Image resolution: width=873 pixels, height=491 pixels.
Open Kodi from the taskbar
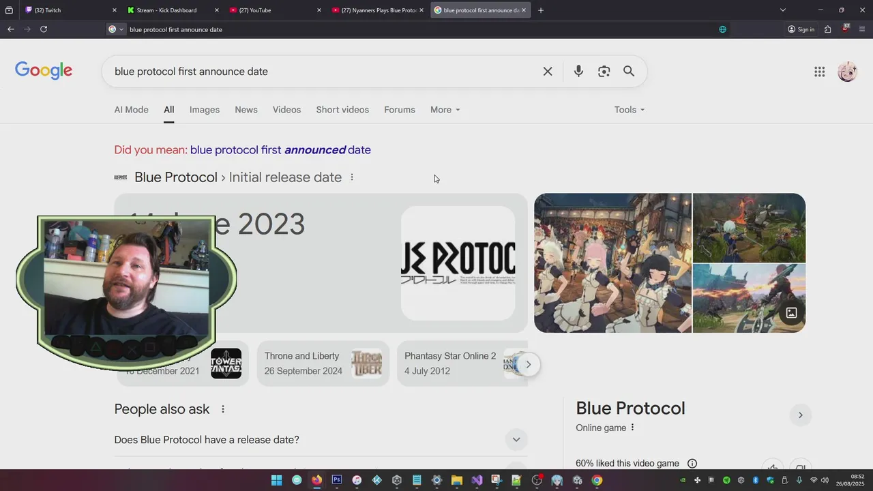376,480
